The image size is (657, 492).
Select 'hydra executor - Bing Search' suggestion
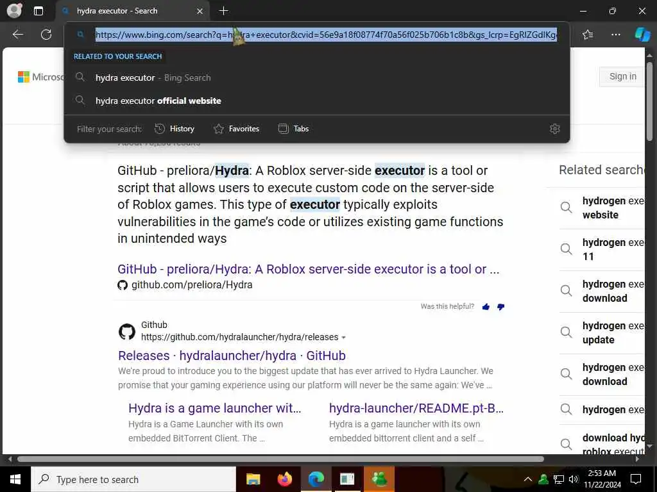[x=317, y=78]
